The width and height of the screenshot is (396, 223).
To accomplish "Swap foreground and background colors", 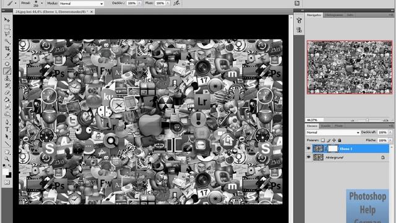I will pyautogui.click(x=9, y=166).
